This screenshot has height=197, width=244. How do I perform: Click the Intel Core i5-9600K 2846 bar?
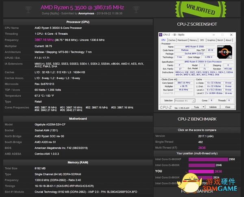tap(202, 165)
